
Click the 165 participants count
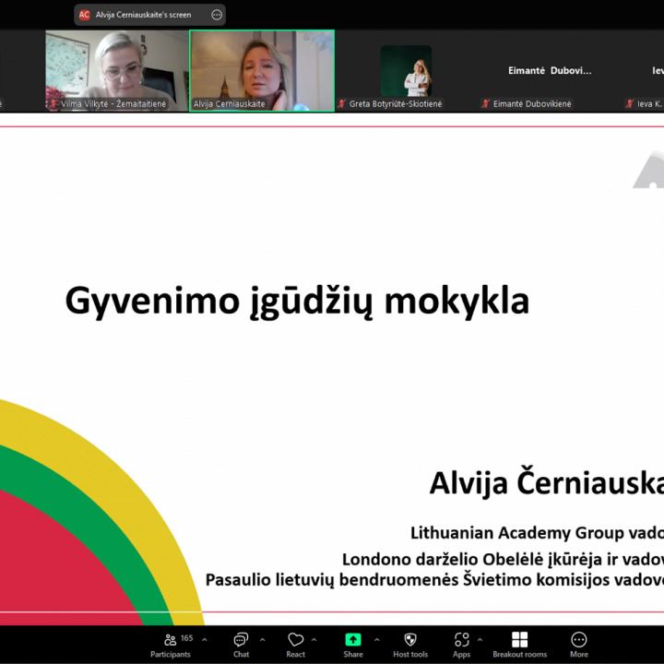click(186, 638)
